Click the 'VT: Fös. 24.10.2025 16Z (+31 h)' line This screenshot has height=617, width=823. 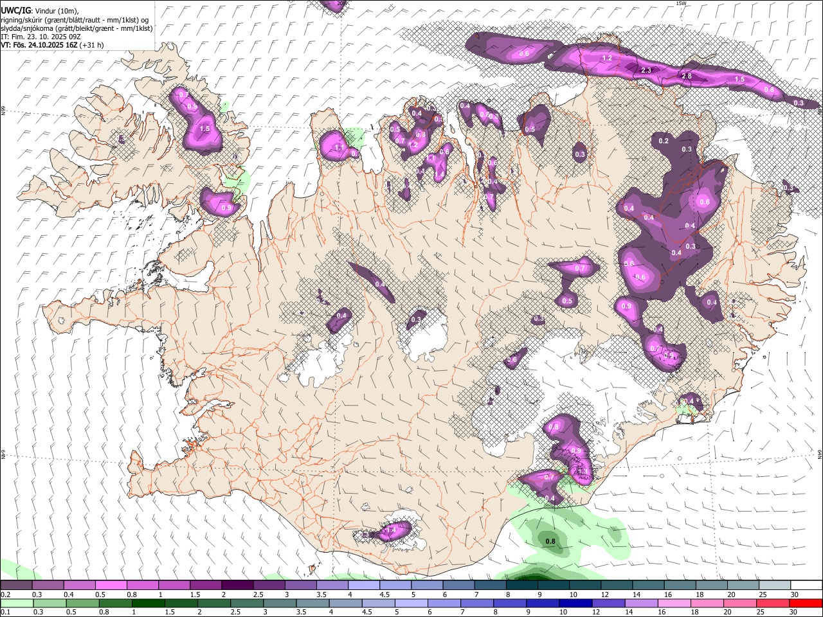52,45
